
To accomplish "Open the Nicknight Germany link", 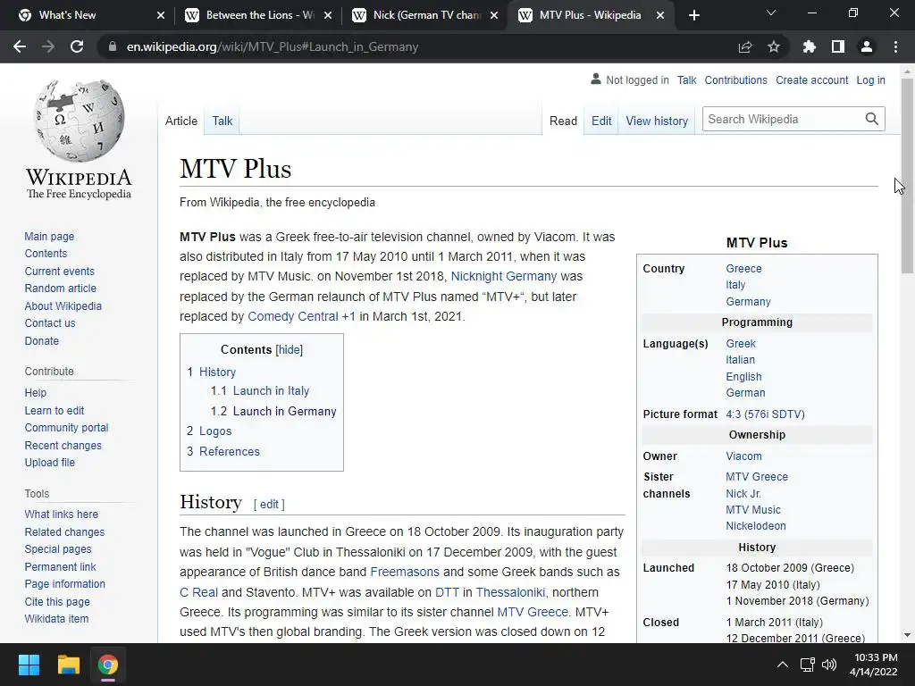I will (x=504, y=276).
